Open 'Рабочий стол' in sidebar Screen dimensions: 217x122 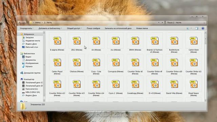click(32, 47)
